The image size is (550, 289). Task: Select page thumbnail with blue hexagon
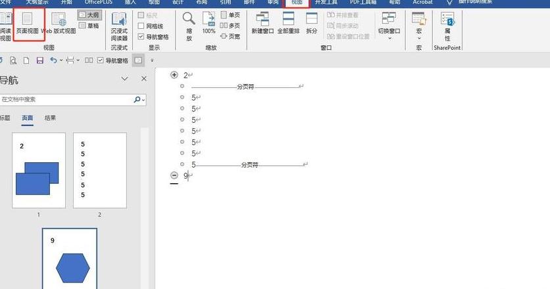[x=70, y=259]
